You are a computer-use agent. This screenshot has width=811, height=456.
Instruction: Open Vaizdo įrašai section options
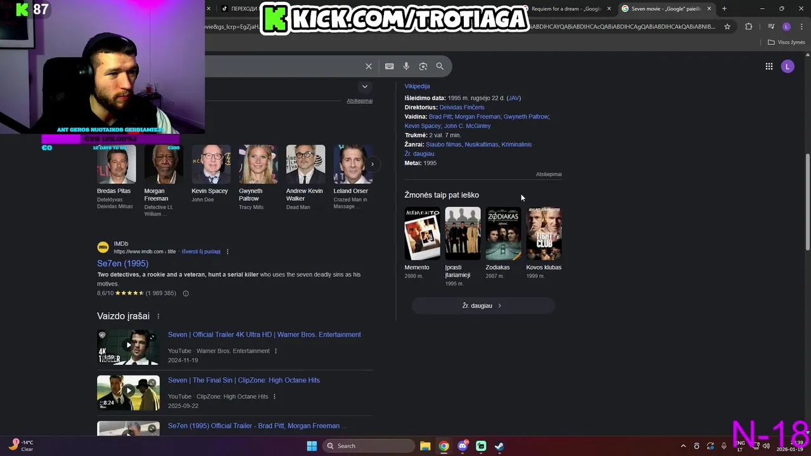point(158,316)
